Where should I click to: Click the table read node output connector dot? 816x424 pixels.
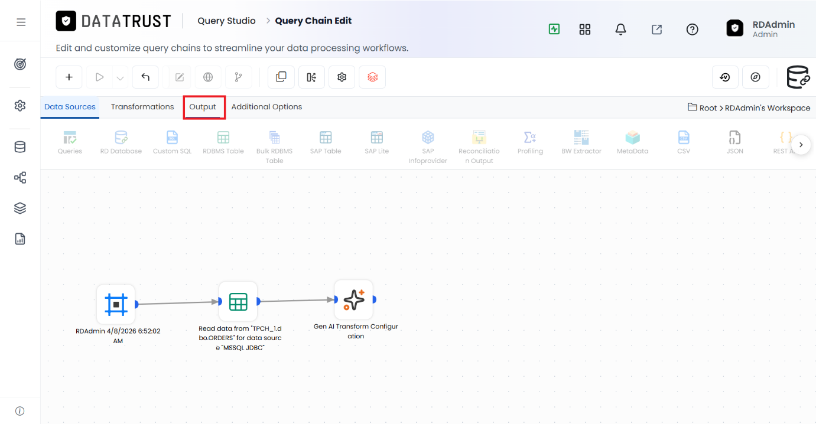[258, 301]
